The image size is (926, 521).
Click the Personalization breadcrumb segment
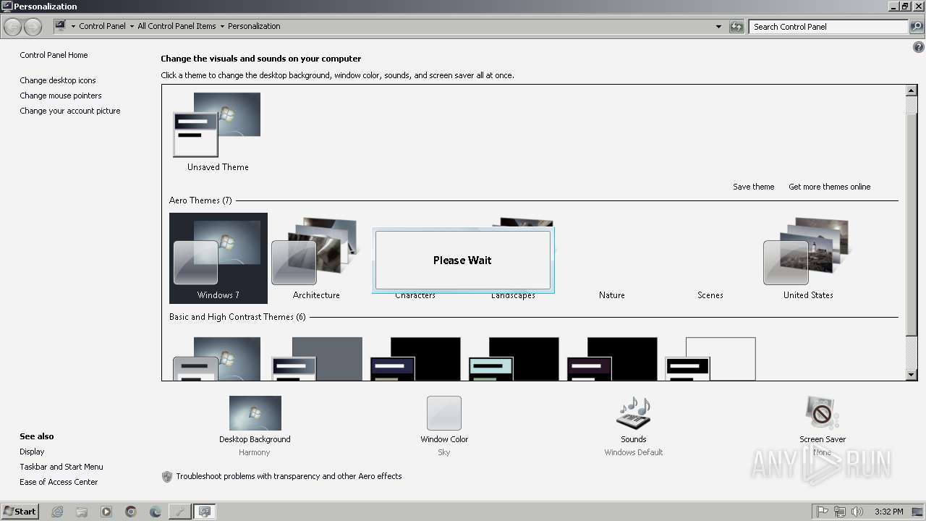(254, 26)
